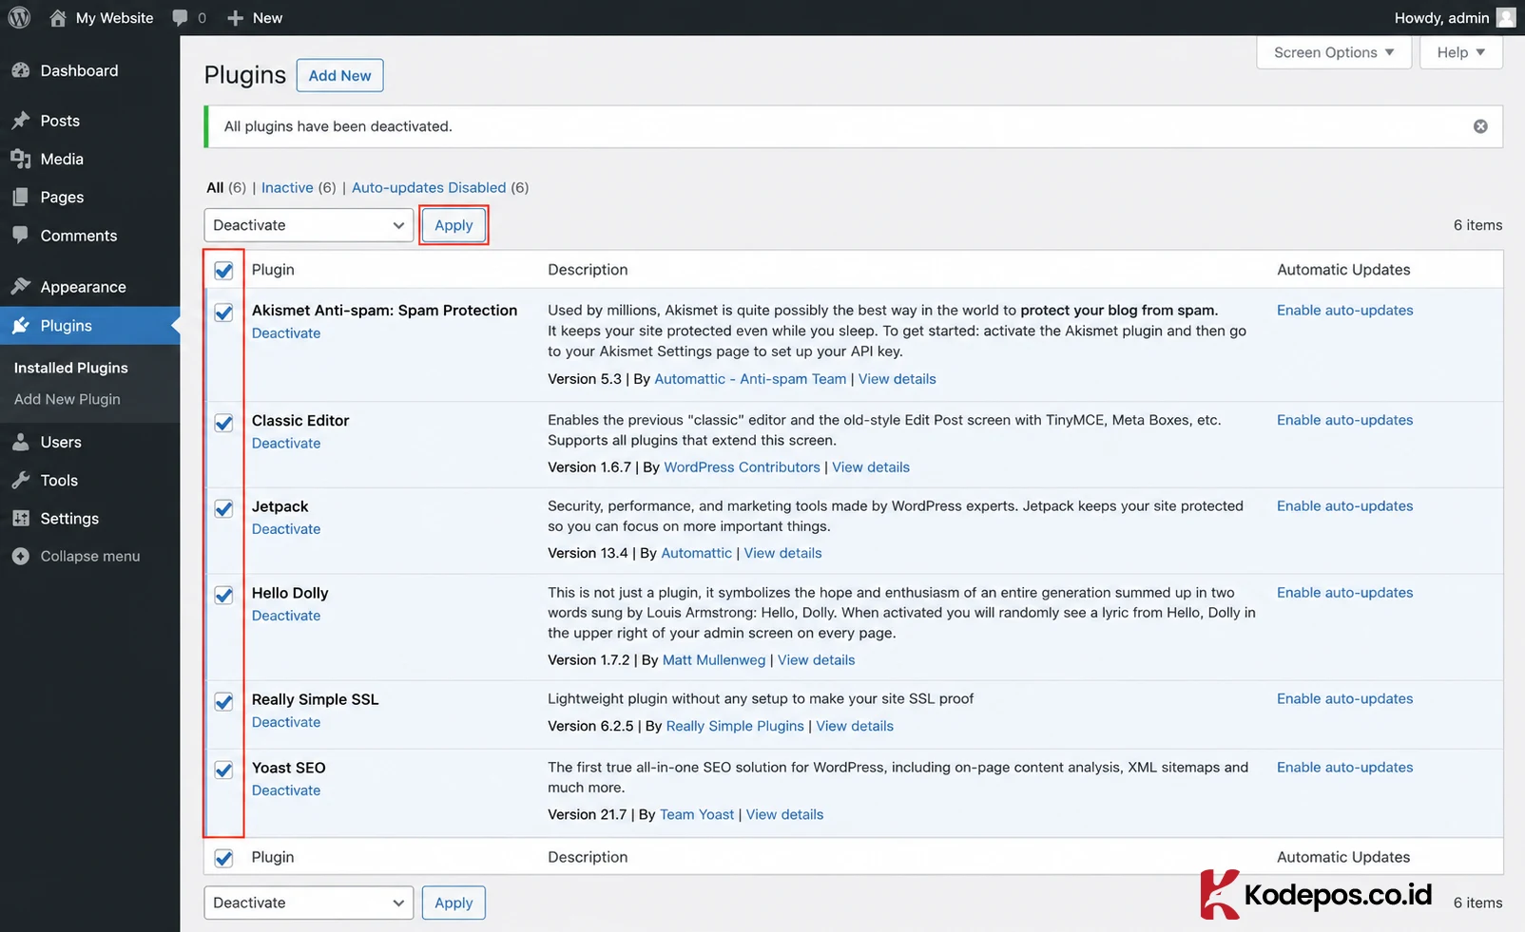Open the New content menu label
This screenshot has width=1525, height=932.
tap(267, 17)
